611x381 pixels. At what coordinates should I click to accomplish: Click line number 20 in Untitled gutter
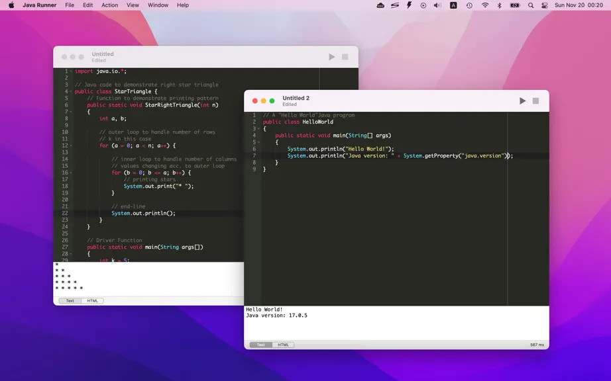point(65,200)
